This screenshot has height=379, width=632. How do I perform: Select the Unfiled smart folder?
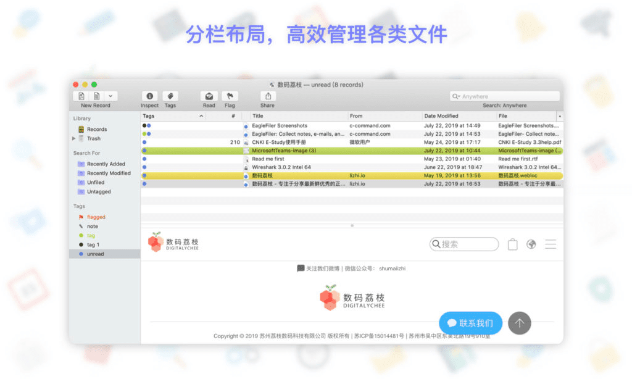(96, 182)
